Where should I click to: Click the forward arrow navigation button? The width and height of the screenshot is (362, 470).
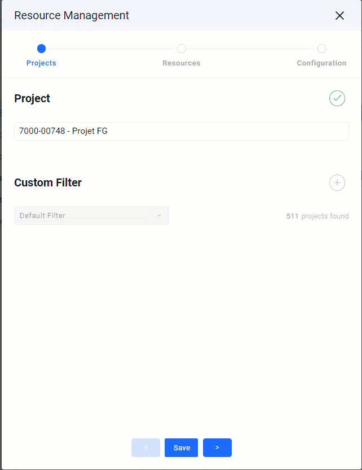[217, 447]
